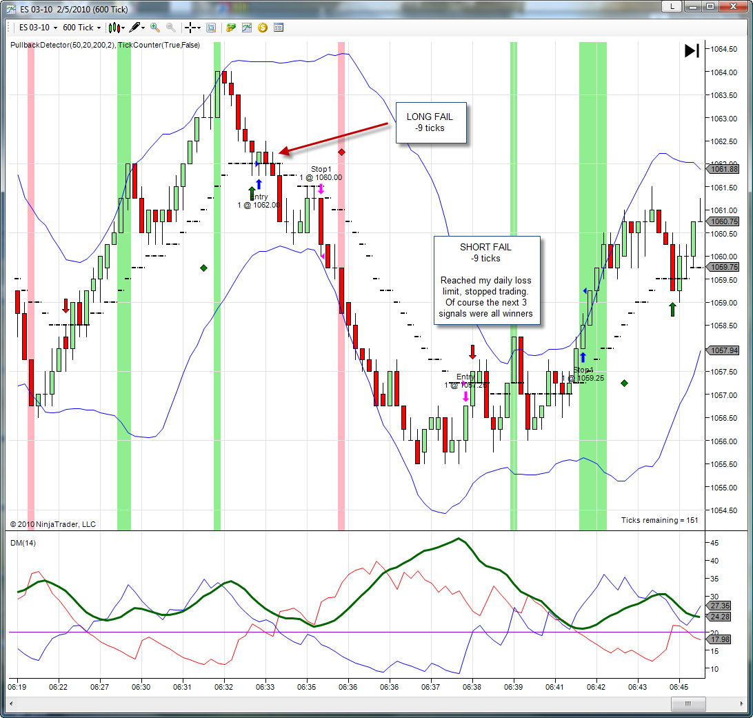Click the 17.98 DM value marker
This screenshot has height=718, width=753.
click(719, 639)
